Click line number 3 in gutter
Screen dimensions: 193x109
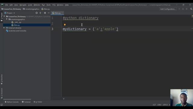pos(52,29)
